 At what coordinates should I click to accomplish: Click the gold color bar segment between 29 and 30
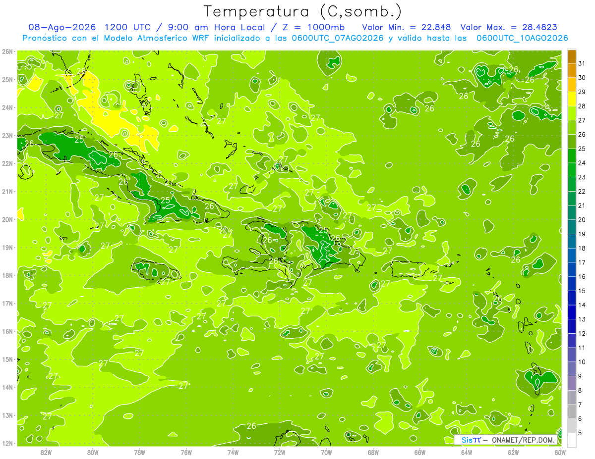[572, 85]
